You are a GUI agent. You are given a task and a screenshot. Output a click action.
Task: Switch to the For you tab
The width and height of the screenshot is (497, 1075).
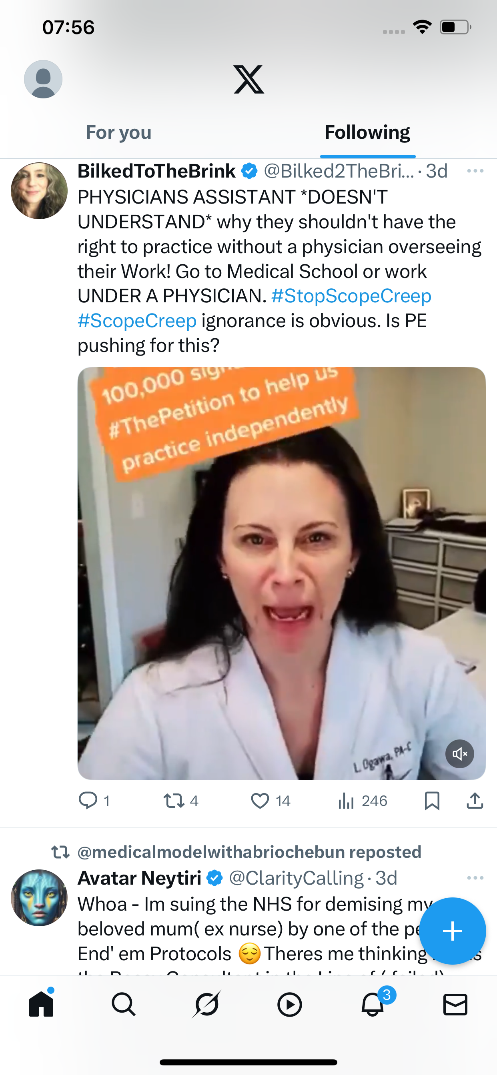point(118,132)
